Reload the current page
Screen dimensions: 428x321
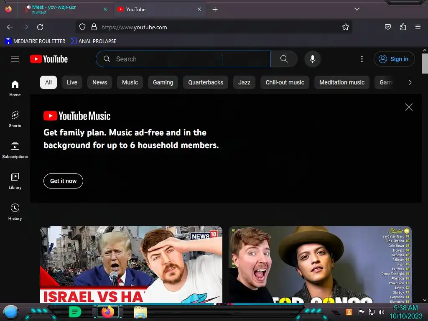40,27
